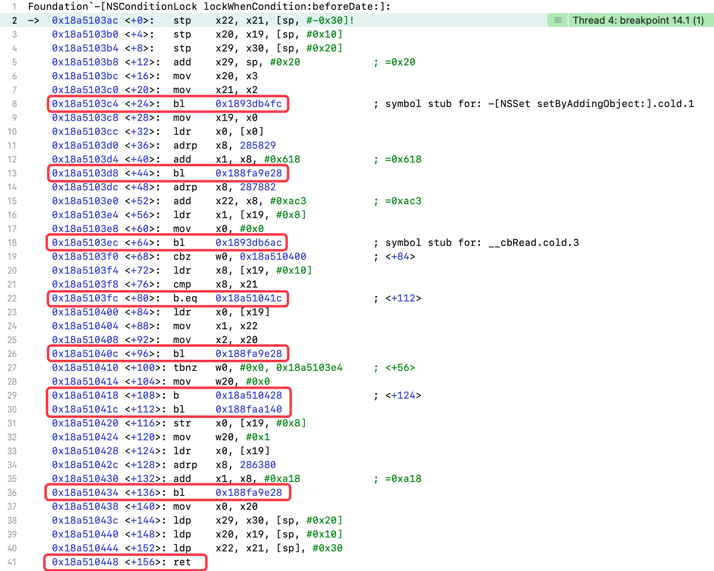Click the breakpoint annotation lines icon

(x=558, y=20)
